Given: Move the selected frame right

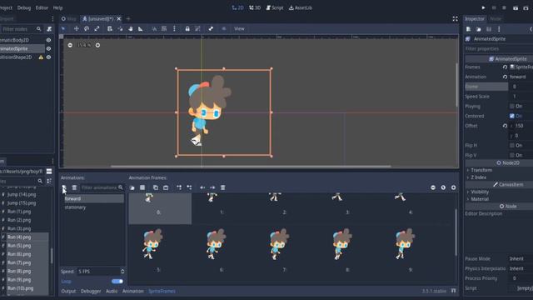Looking at the screenshot, I should click(x=212, y=187).
